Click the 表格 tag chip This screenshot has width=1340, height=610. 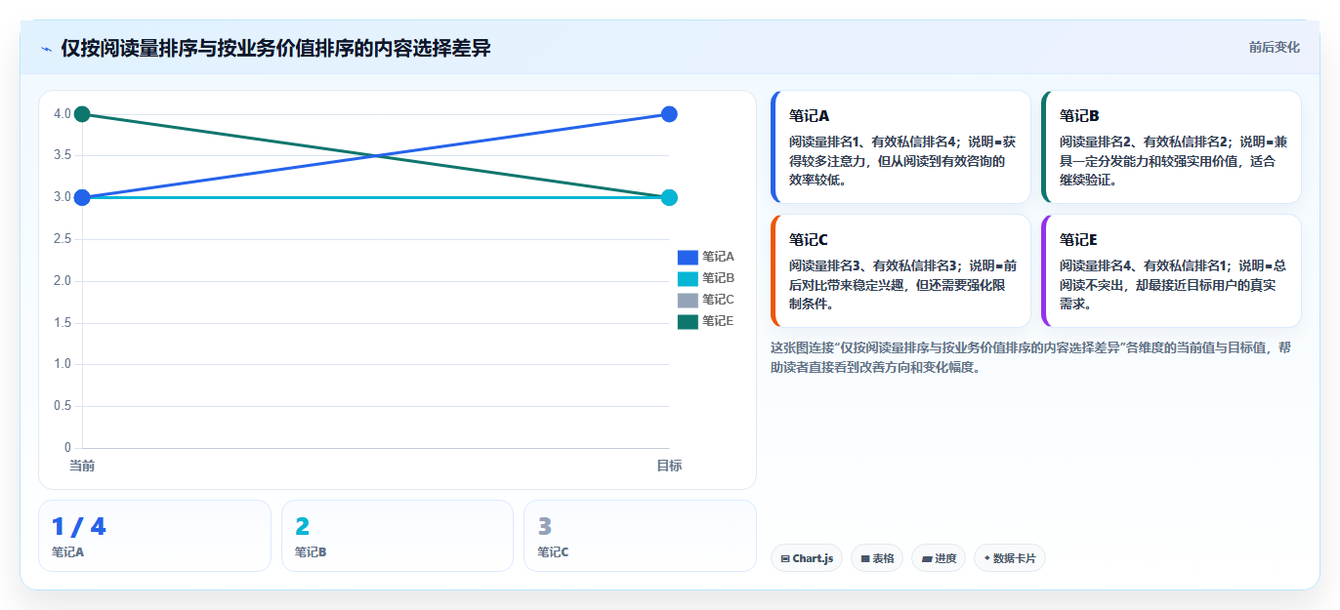(878, 558)
